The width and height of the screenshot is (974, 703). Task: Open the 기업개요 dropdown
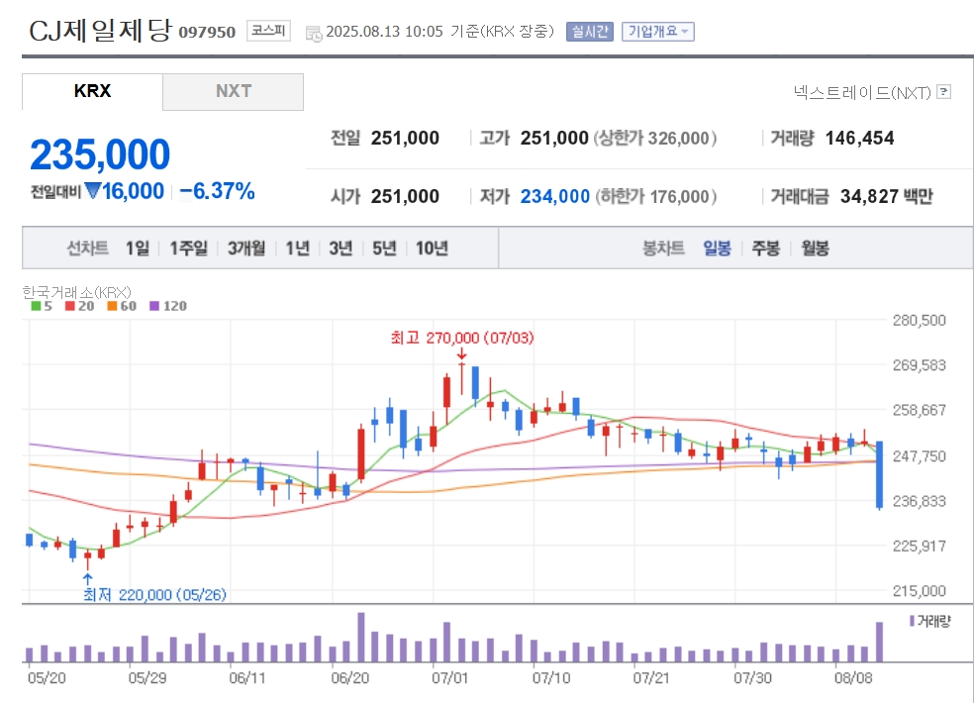click(658, 31)
